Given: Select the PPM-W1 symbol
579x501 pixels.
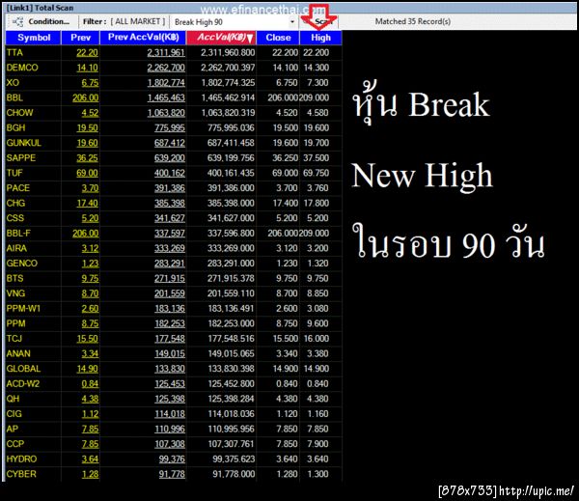Looking at the screenshot, I should pyautogui.click(x=23, y=309).
